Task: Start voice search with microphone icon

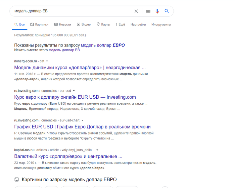Action: tap(157, 11)
